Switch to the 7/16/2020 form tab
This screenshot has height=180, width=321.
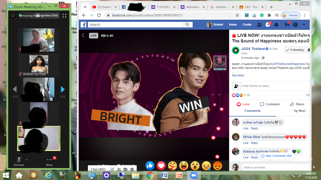click(163, 7)
